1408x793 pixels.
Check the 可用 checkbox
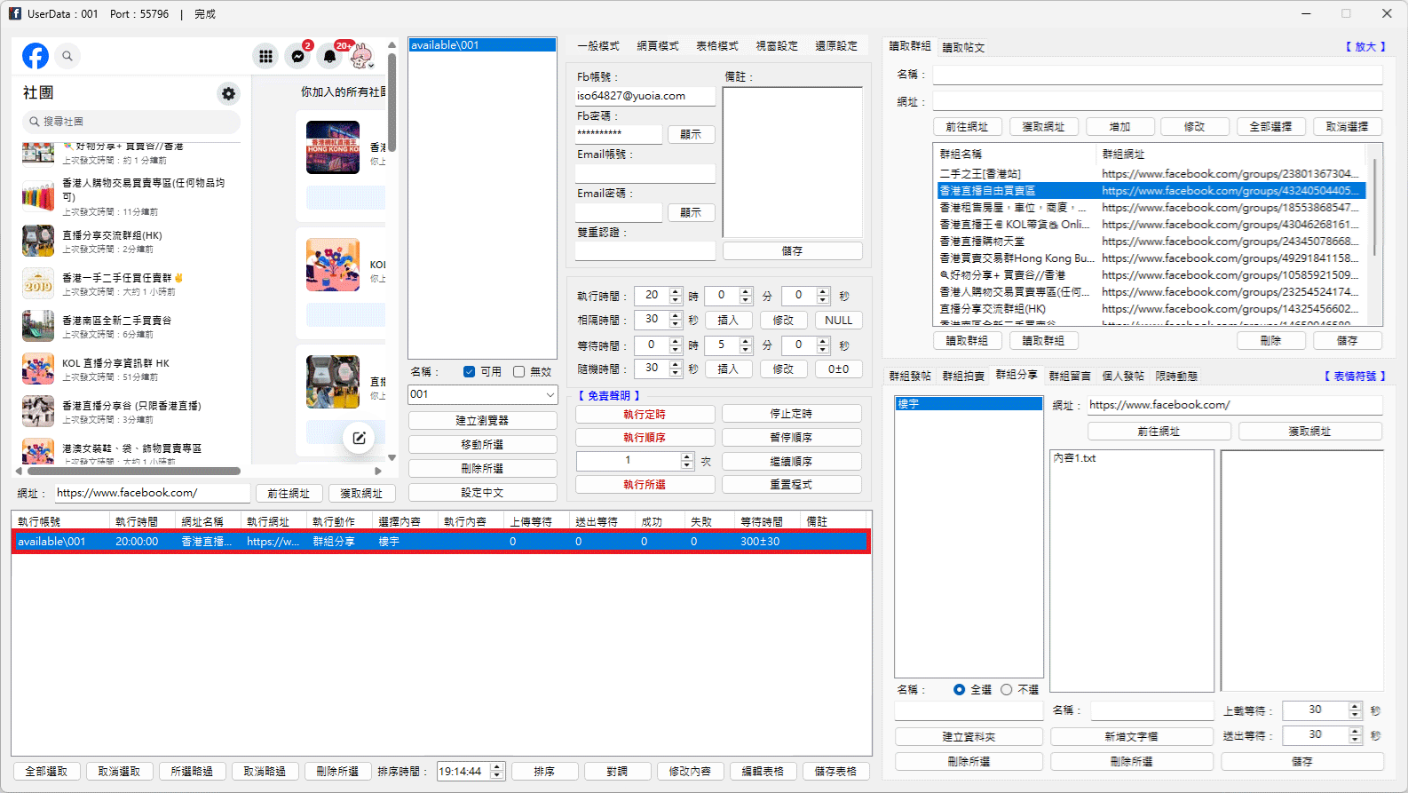(469, 372)
